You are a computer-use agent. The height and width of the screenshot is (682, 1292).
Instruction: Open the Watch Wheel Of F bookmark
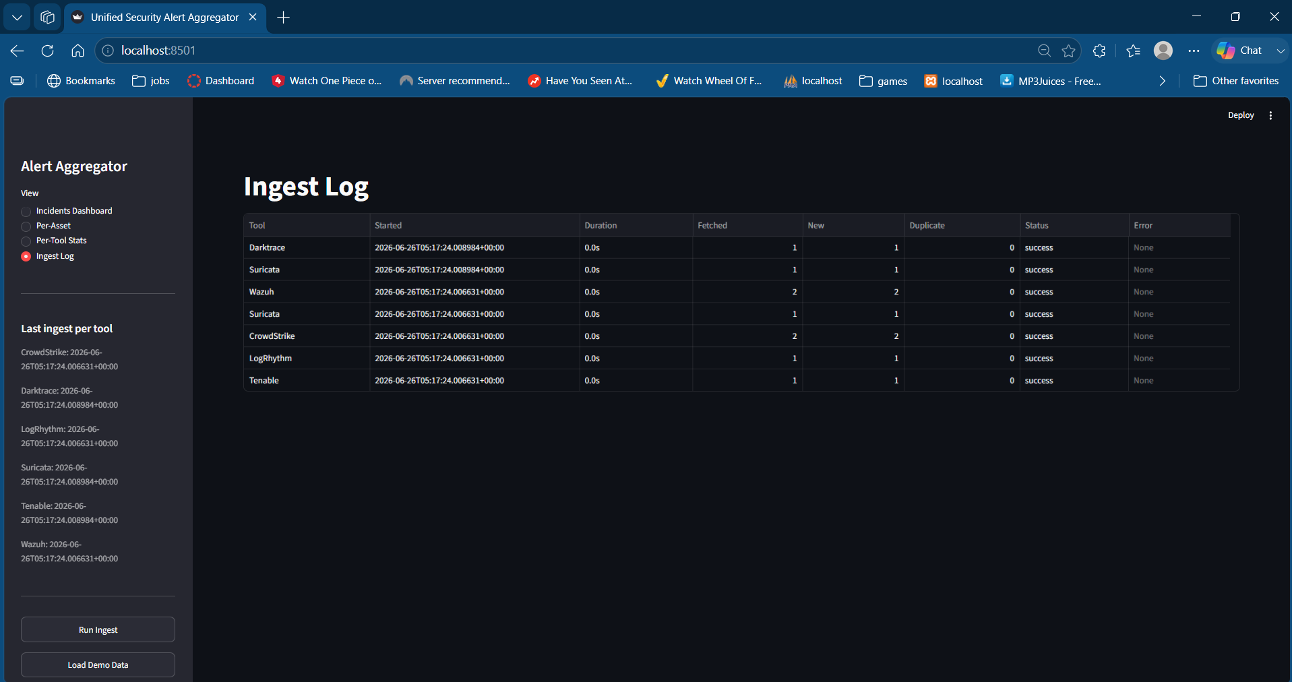[709, 81]
